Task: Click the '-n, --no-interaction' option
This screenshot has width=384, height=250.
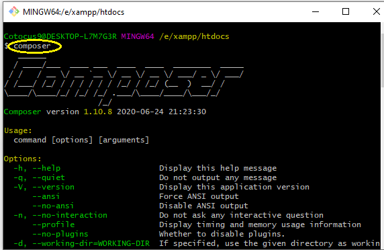Action: click(60, 215)
